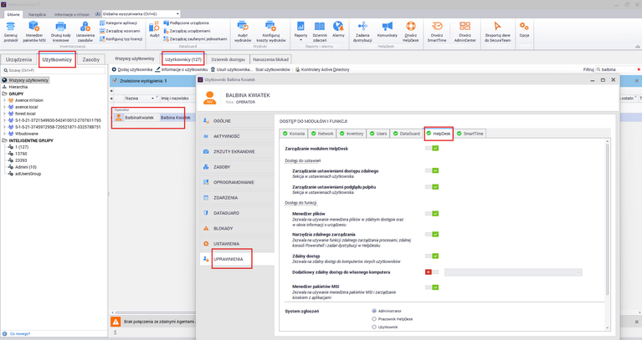
Task: Expand forest.local group
Action: coord(4,114)
